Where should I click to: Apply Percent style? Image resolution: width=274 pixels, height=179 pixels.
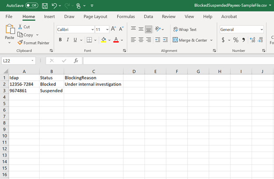[236, 40]
